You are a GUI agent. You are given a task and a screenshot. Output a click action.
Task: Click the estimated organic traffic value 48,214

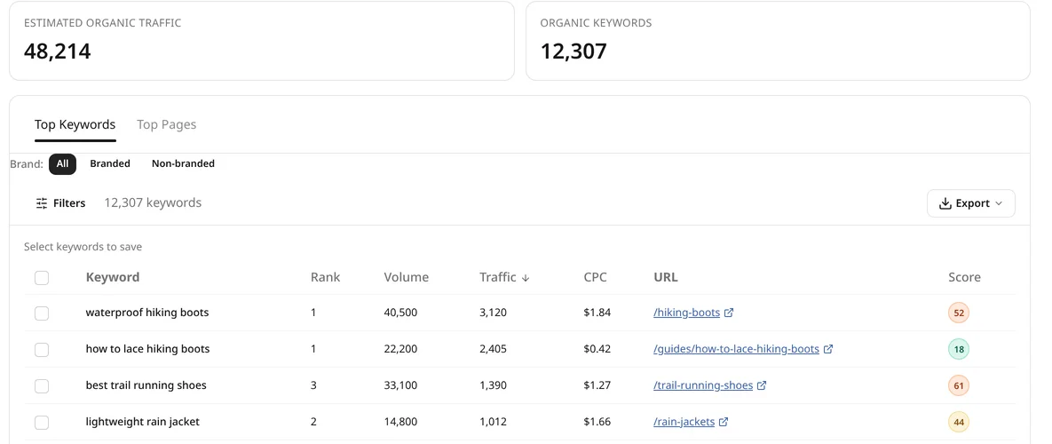57,51
